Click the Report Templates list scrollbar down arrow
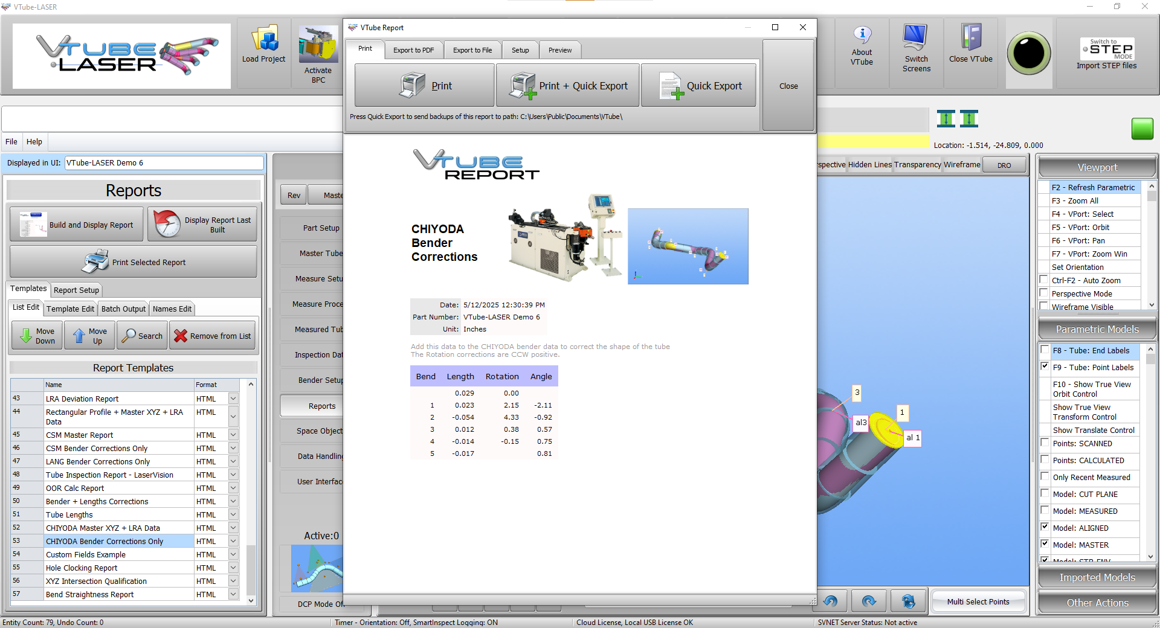The width and height of the screenshot is (1160, 628). (x=251, y=601)
